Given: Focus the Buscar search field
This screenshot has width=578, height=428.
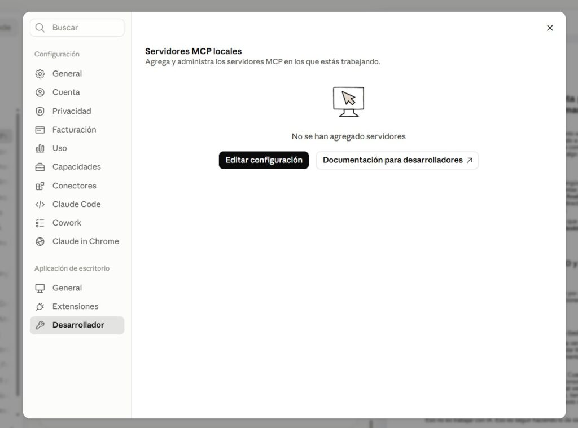Looking at the screenshot, I should click(77, 28).
